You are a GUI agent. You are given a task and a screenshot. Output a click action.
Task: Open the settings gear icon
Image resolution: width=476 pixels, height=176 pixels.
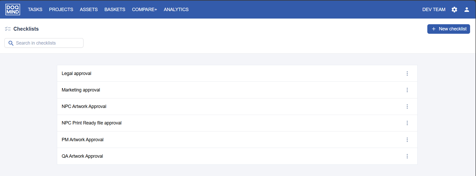(454, 10)
